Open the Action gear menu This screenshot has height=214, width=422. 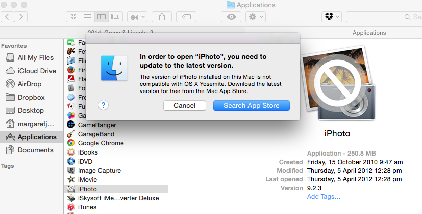256,17
